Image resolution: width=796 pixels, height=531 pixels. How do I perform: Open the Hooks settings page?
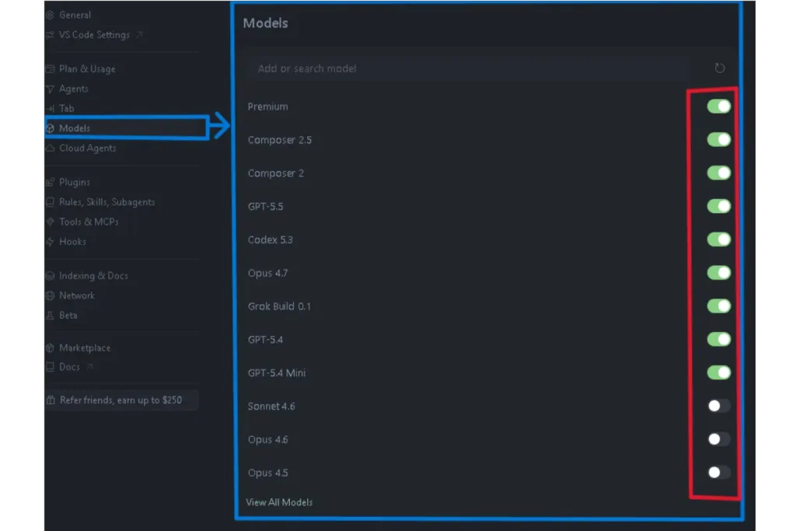pyautogui.click(x=72, y=242)
